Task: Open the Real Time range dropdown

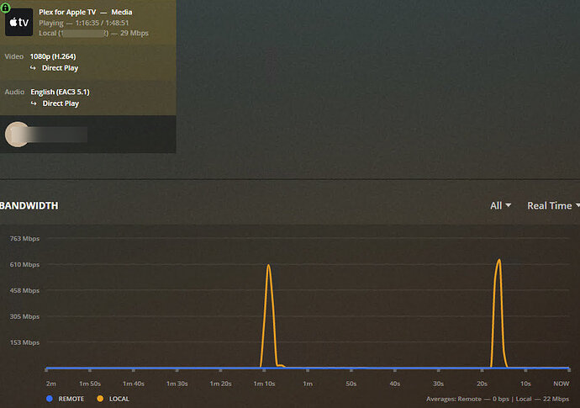Action: click(x=553, y=206)
